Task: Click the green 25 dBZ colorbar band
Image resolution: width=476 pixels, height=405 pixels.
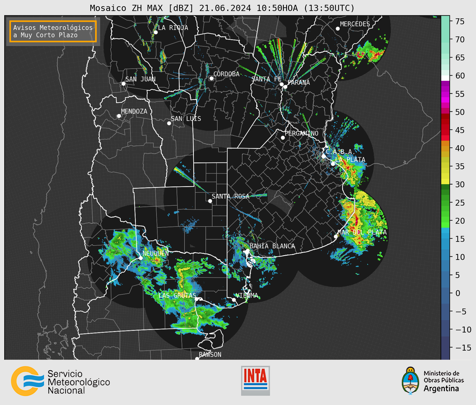Action: point(445,203)
